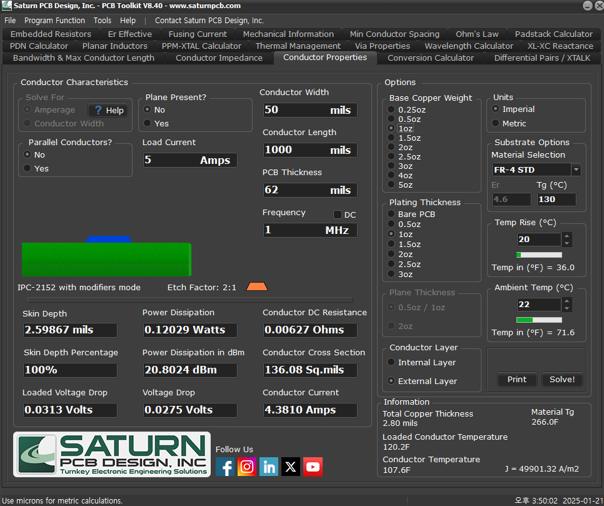Increase Temp Rise with up arrow

coord(566,236)
